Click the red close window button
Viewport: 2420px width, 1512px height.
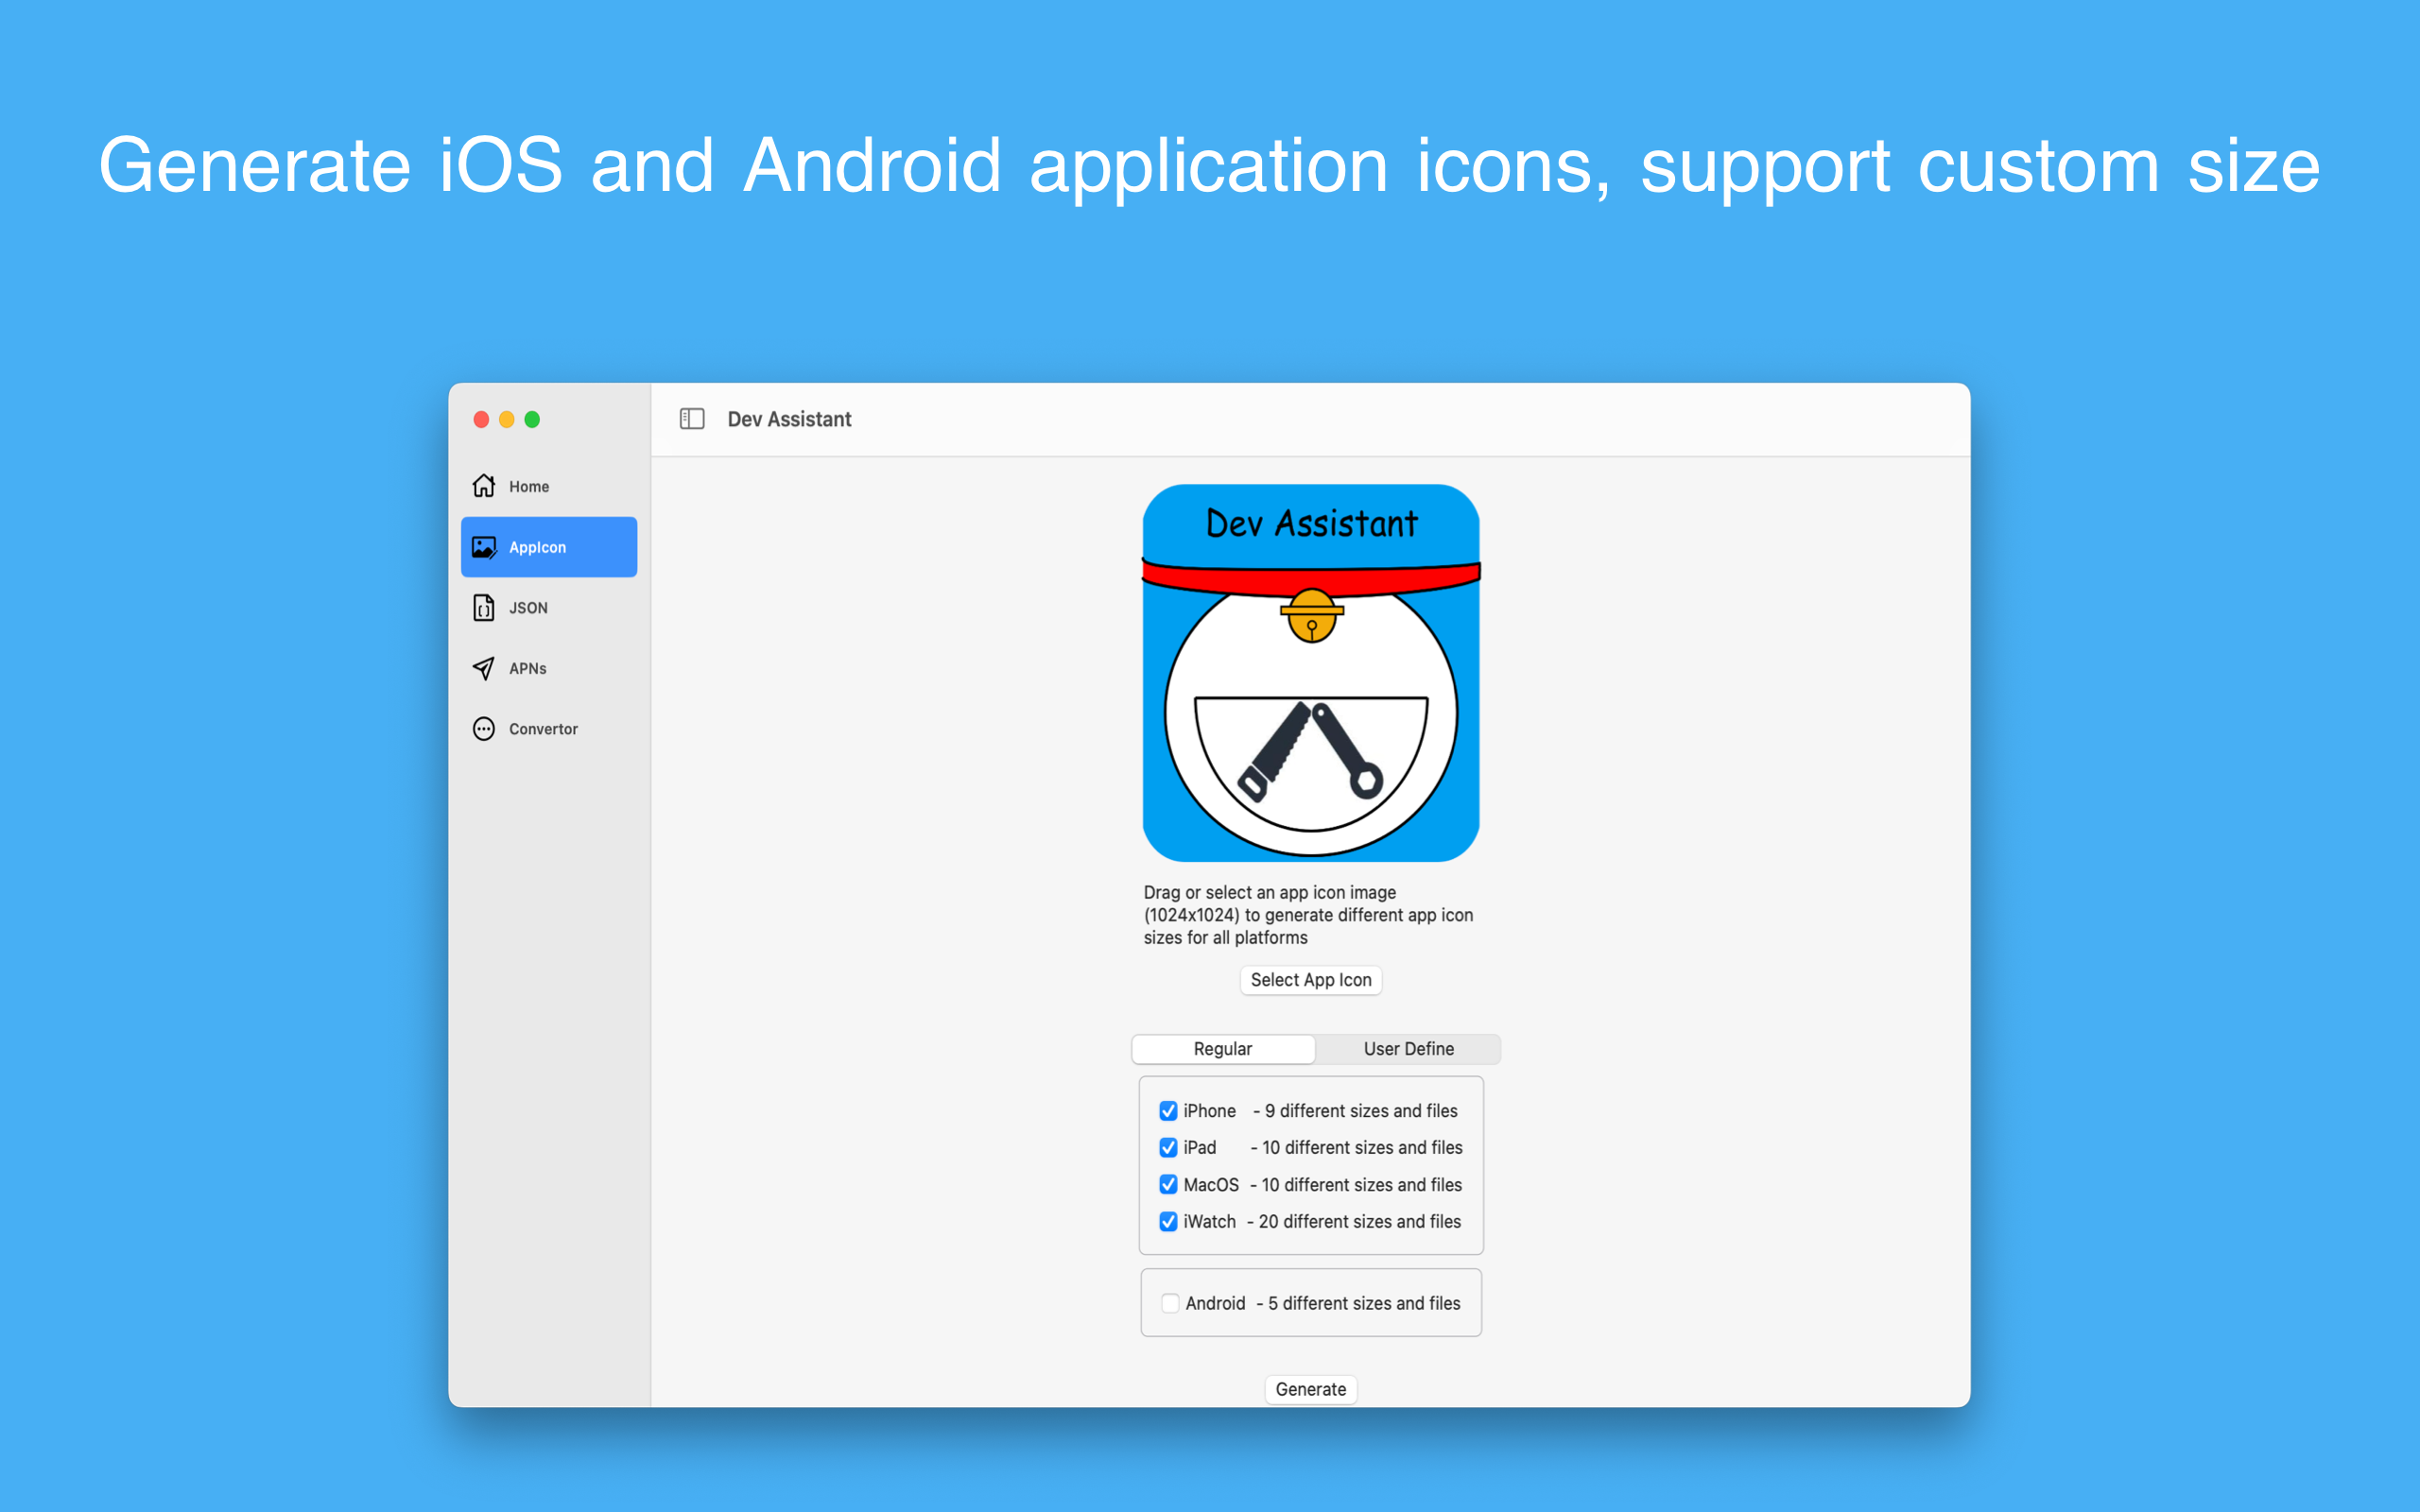click(x=481, y=419)
